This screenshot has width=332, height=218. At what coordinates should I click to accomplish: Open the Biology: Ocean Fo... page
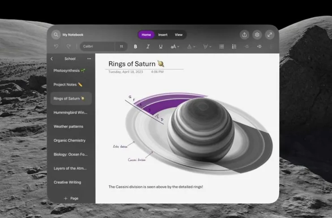coord(71,154)
